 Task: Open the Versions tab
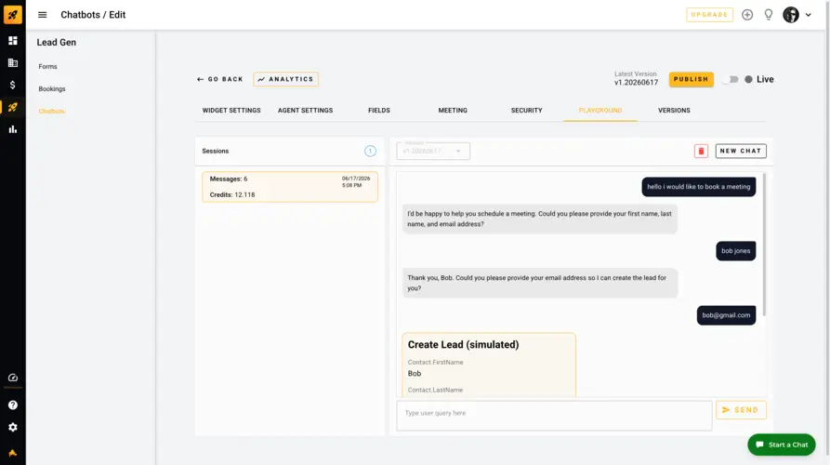pyautogui.click(x=674, y=110)
